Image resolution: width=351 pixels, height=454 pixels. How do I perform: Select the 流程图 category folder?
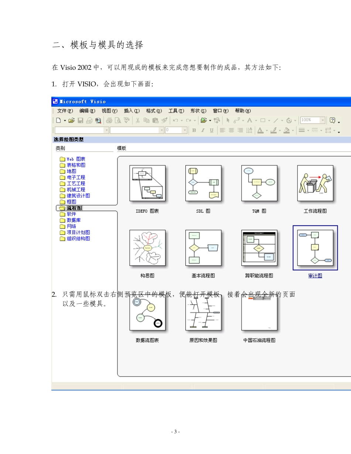click(x=71, y=208)
